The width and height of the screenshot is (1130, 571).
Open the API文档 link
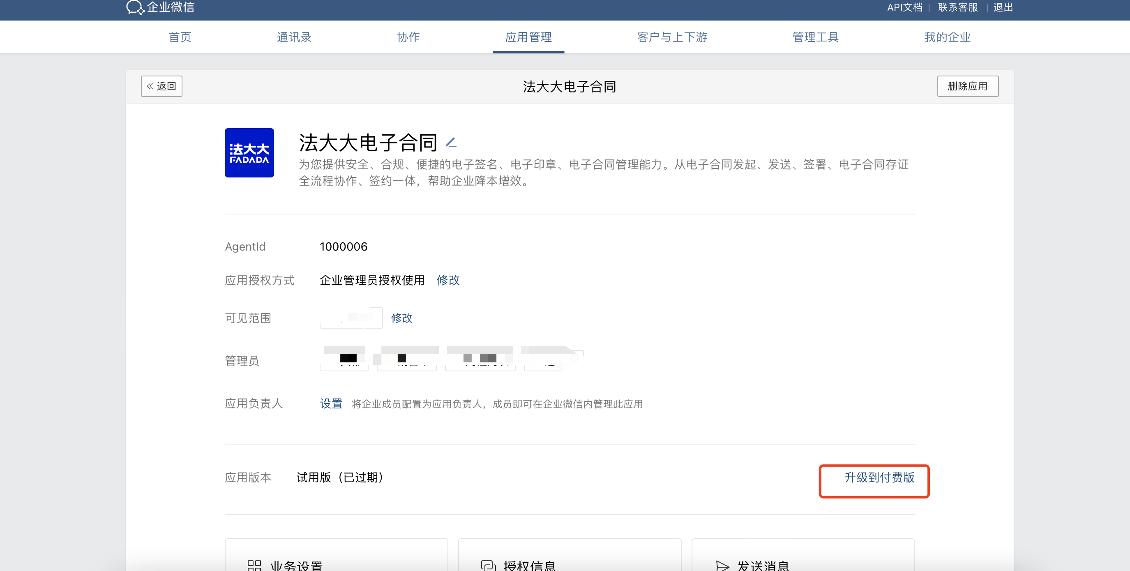click(904, 7)
